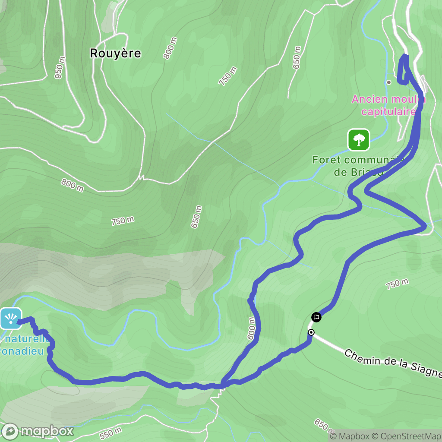Click the black flag route finish marker
This screenshot has width=442, height=442.
coord(316,317)
